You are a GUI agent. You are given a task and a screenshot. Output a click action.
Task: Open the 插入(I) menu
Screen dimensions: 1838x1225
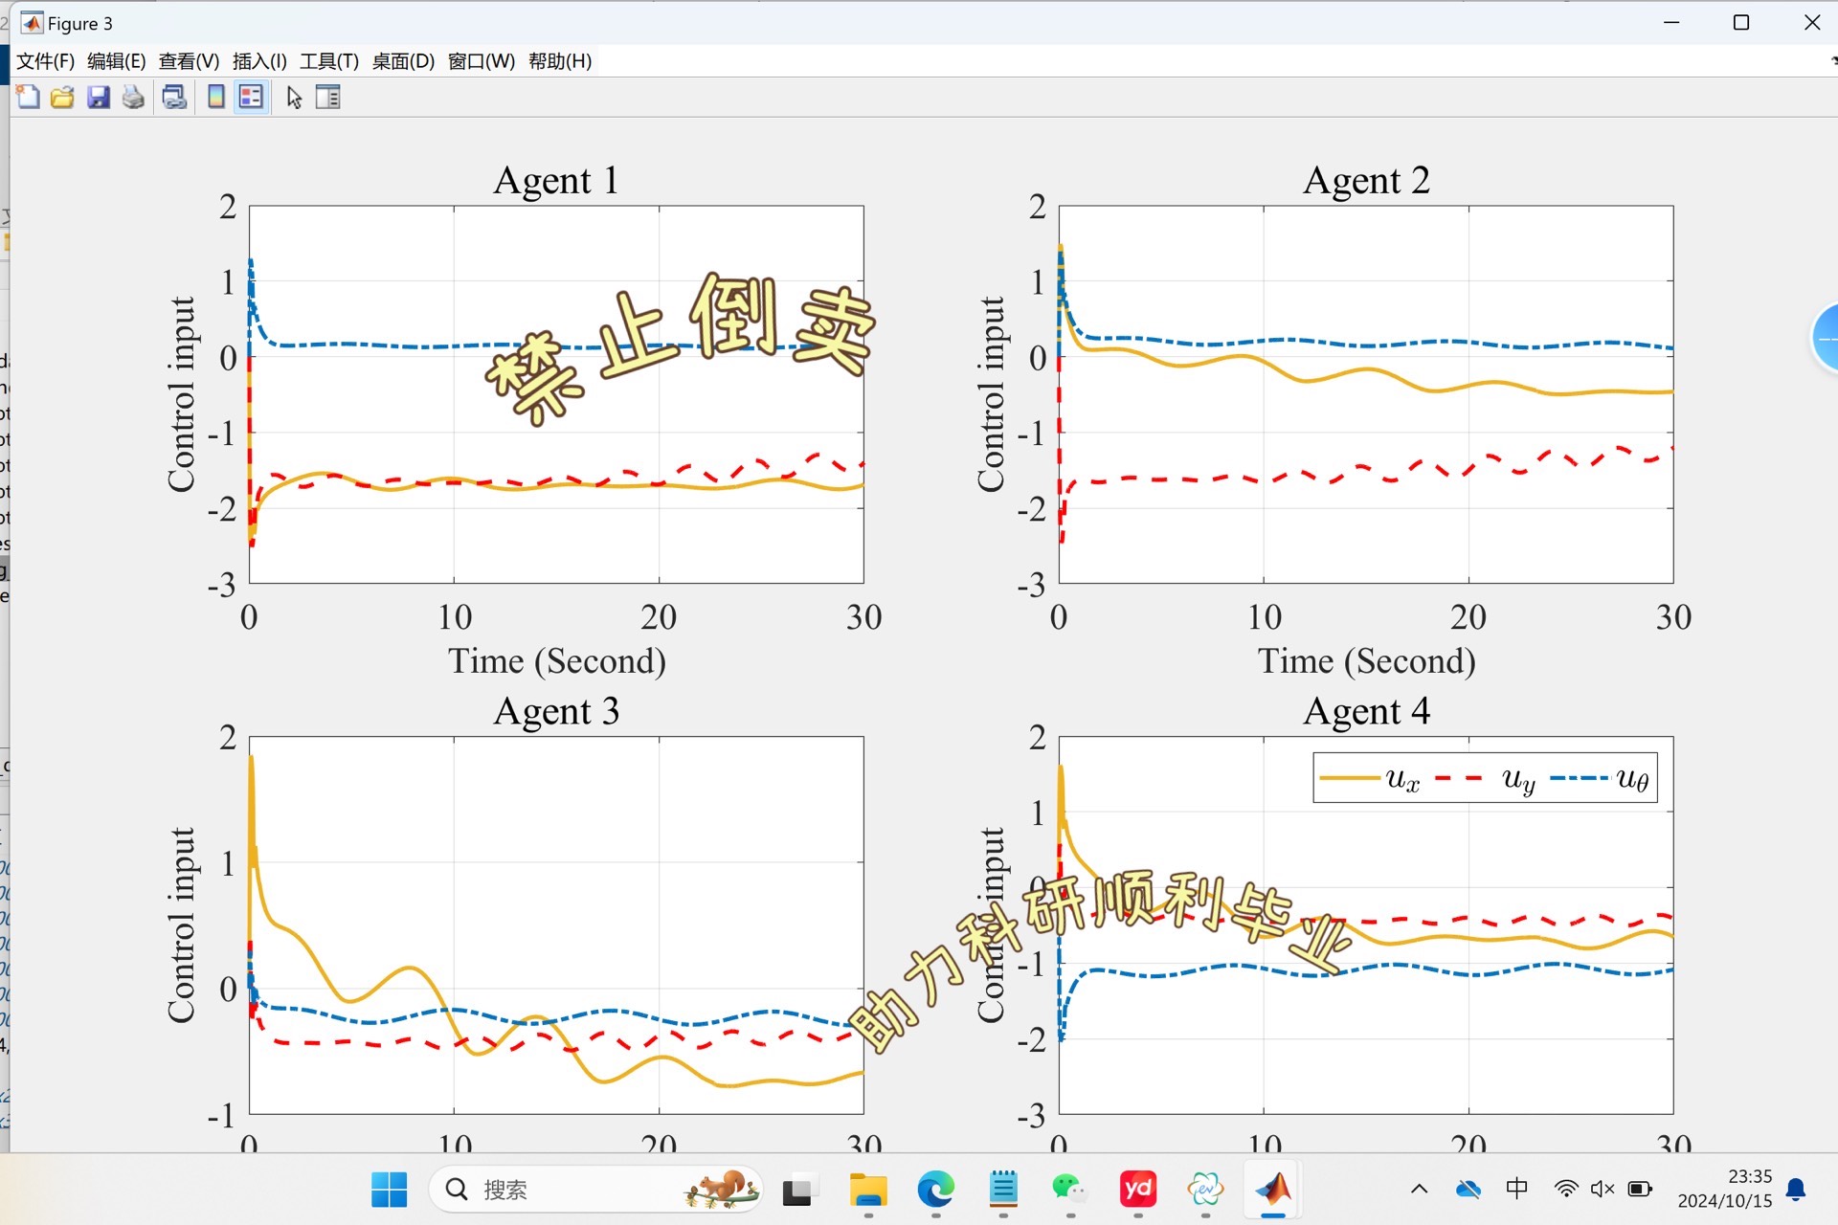coord(258,61)
